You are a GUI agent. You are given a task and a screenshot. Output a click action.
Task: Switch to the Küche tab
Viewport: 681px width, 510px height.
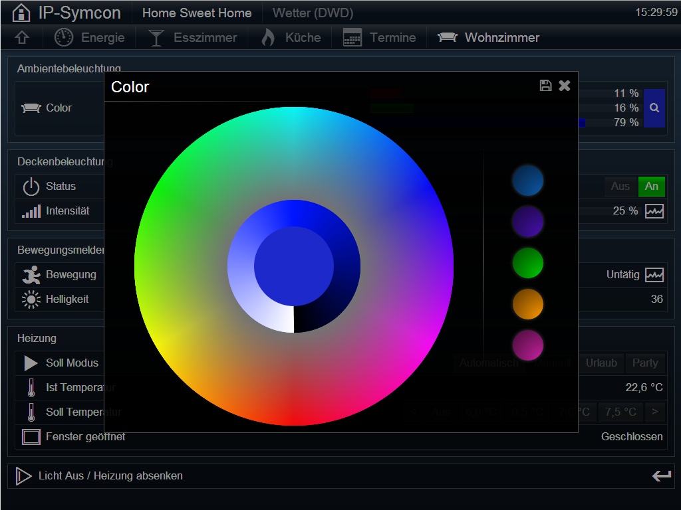pyautogui.click(x=291, y=38)
